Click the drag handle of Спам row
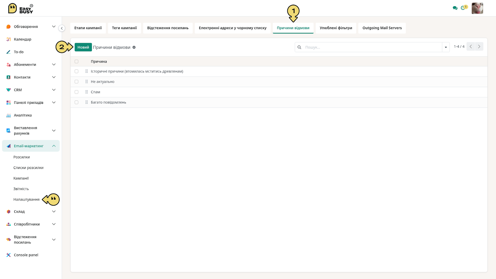 click(x=86, y=92)
